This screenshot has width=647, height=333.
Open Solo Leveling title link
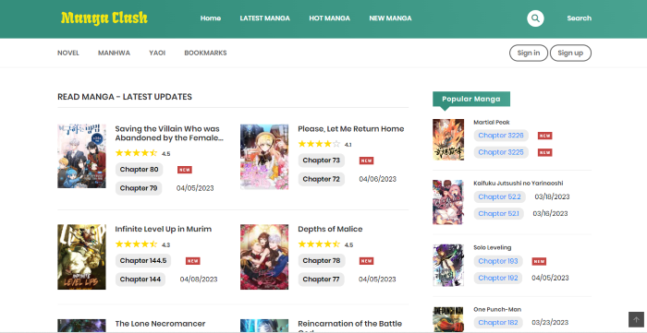[x=493, y=248]
